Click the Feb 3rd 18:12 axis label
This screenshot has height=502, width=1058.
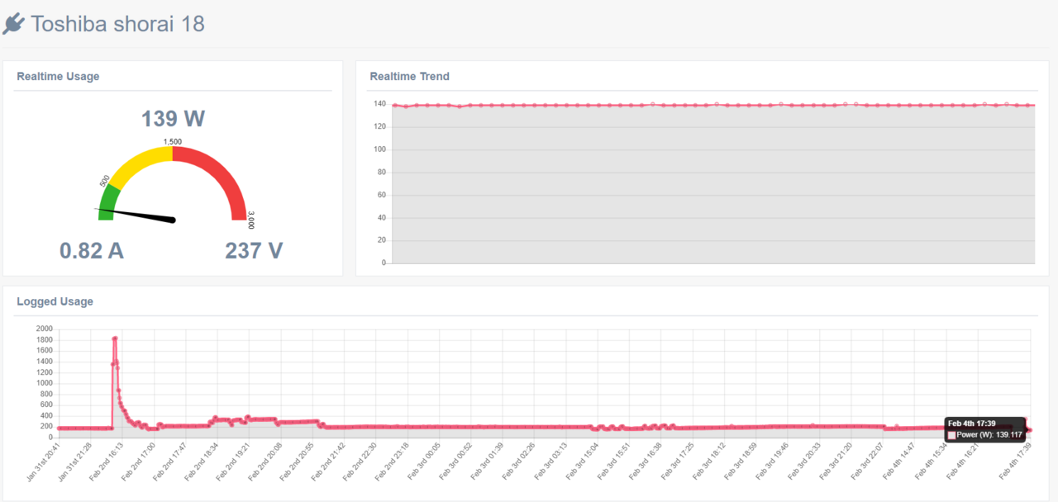click(711, 462)
